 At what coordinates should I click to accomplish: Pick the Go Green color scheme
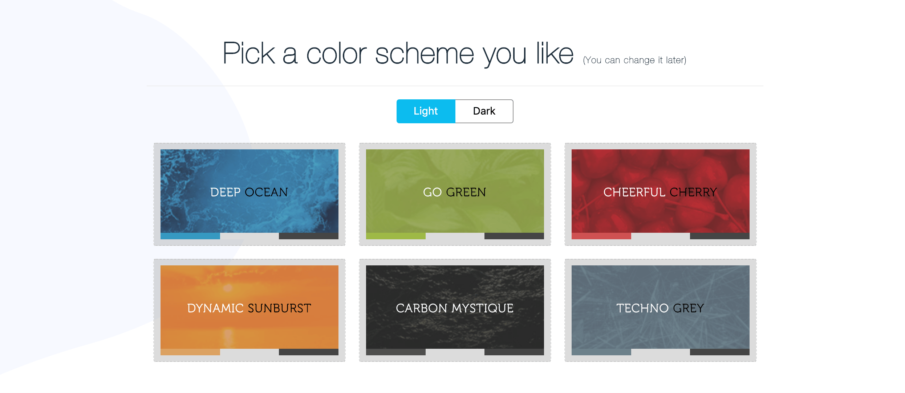point(455,191)
